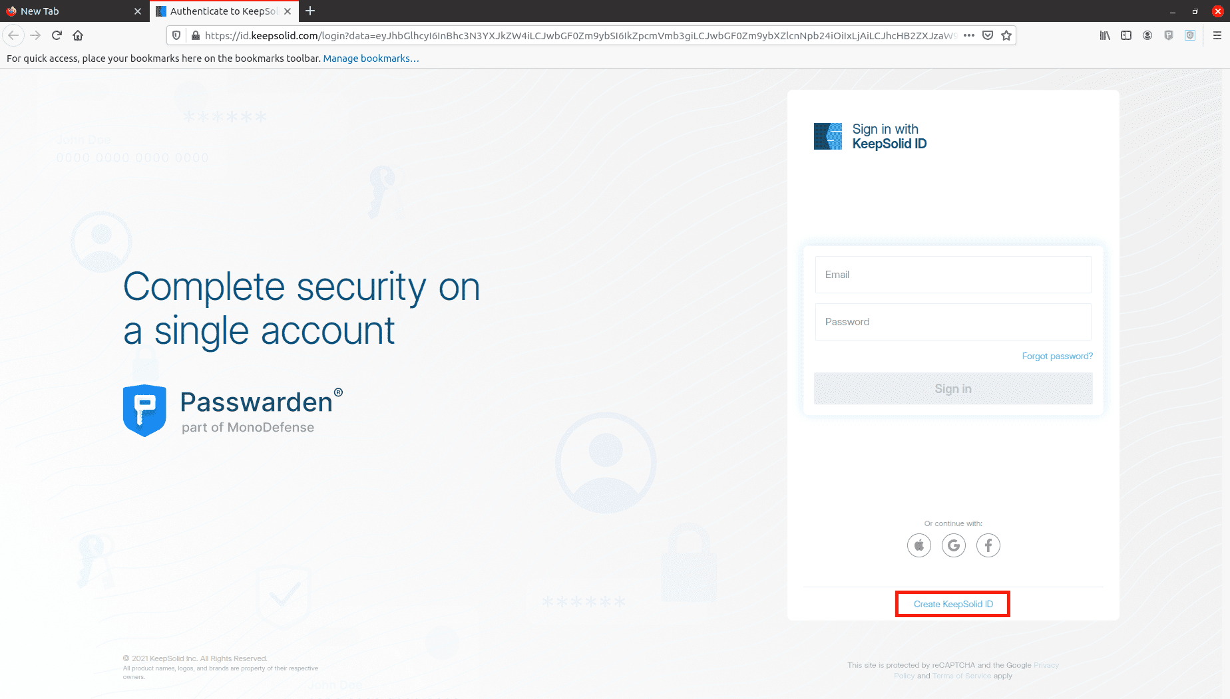Focus the Email input field
This screenshot has height=699, width=1230.
click(x=952, y=275)
